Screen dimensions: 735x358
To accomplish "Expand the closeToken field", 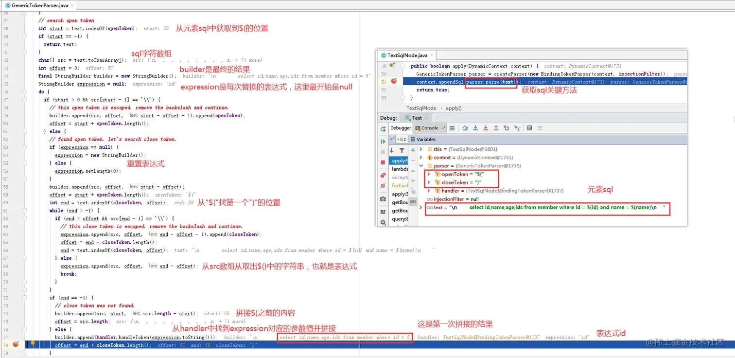I will [428, 182].
